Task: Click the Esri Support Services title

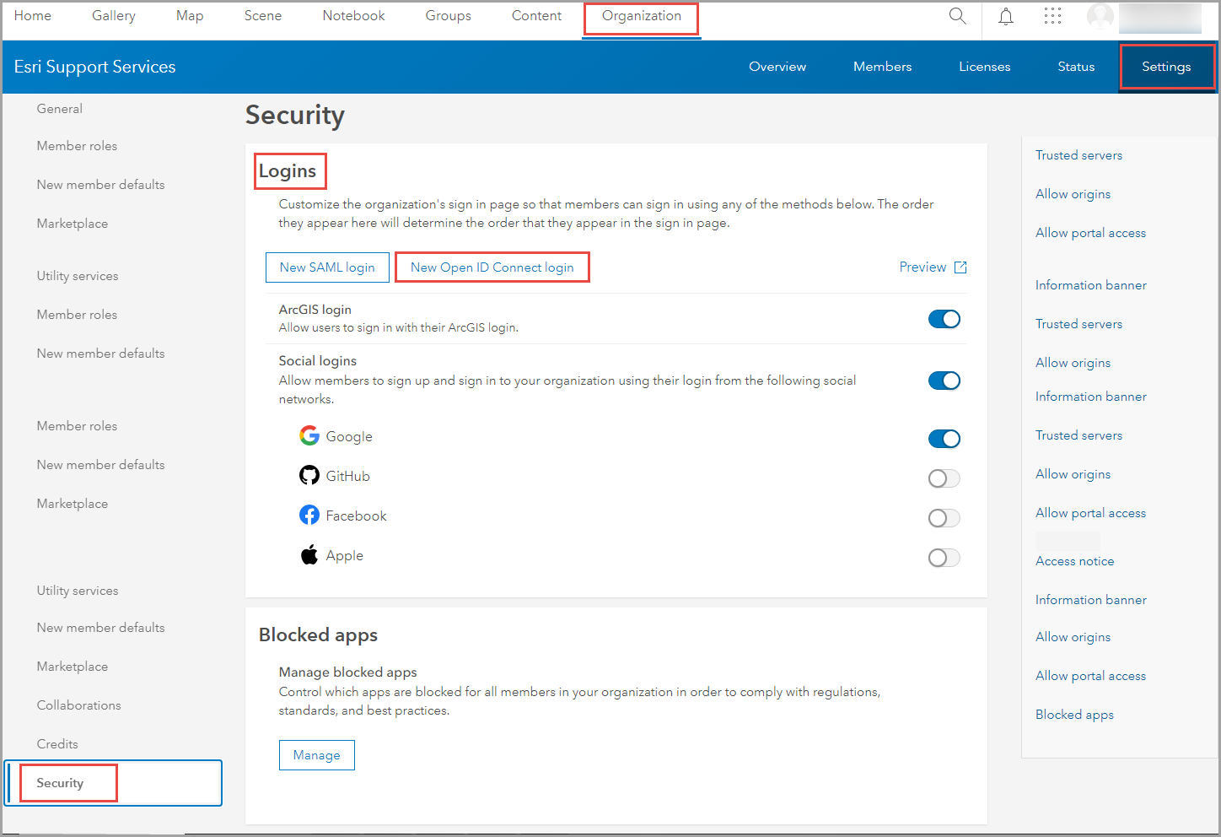Action: [x=94, y=67]
